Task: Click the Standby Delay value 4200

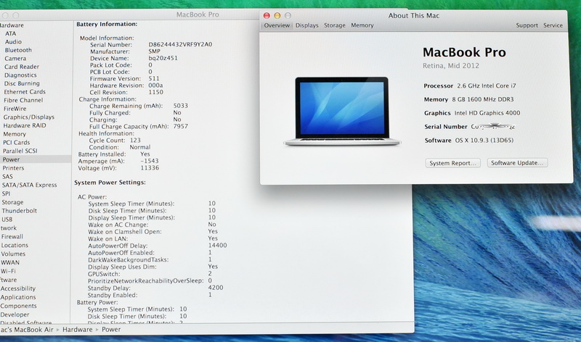Action: coord(216,288)
